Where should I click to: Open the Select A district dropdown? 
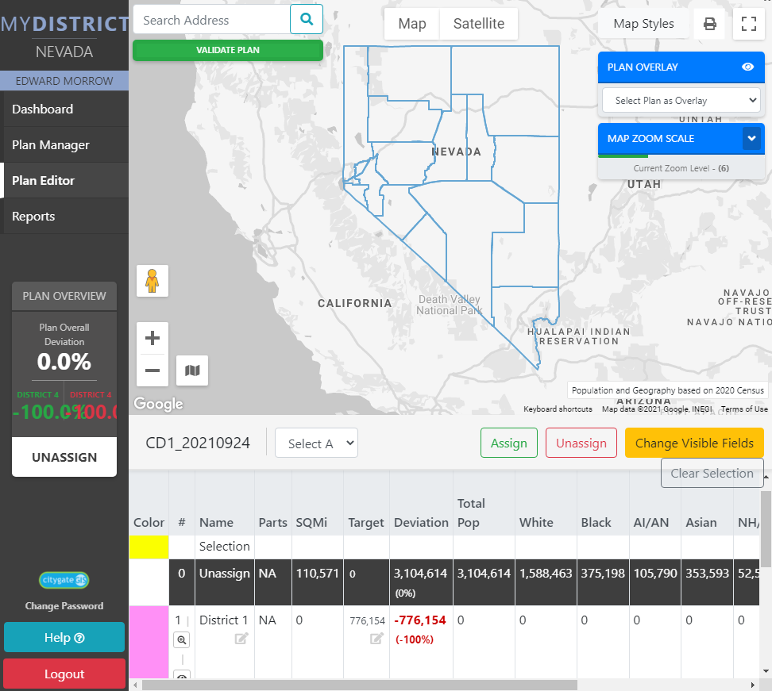point(316,443)
